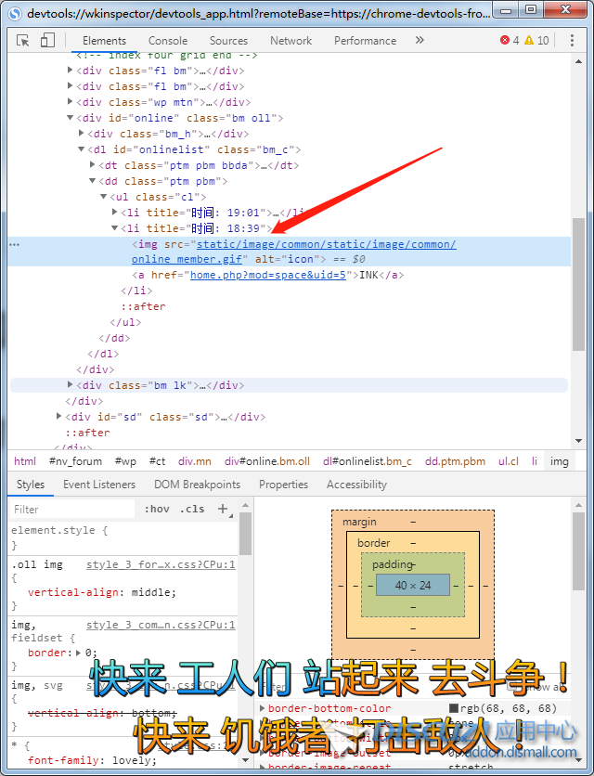Click the ellipsis beside the selected img node
This screenshot has height=776, width=594.
14,244
